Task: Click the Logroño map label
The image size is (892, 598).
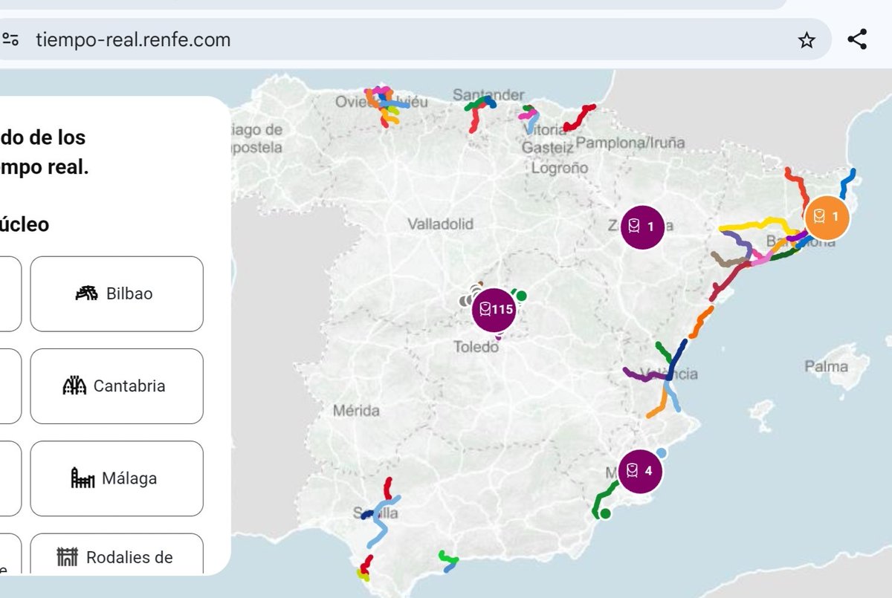Action: 559,168
